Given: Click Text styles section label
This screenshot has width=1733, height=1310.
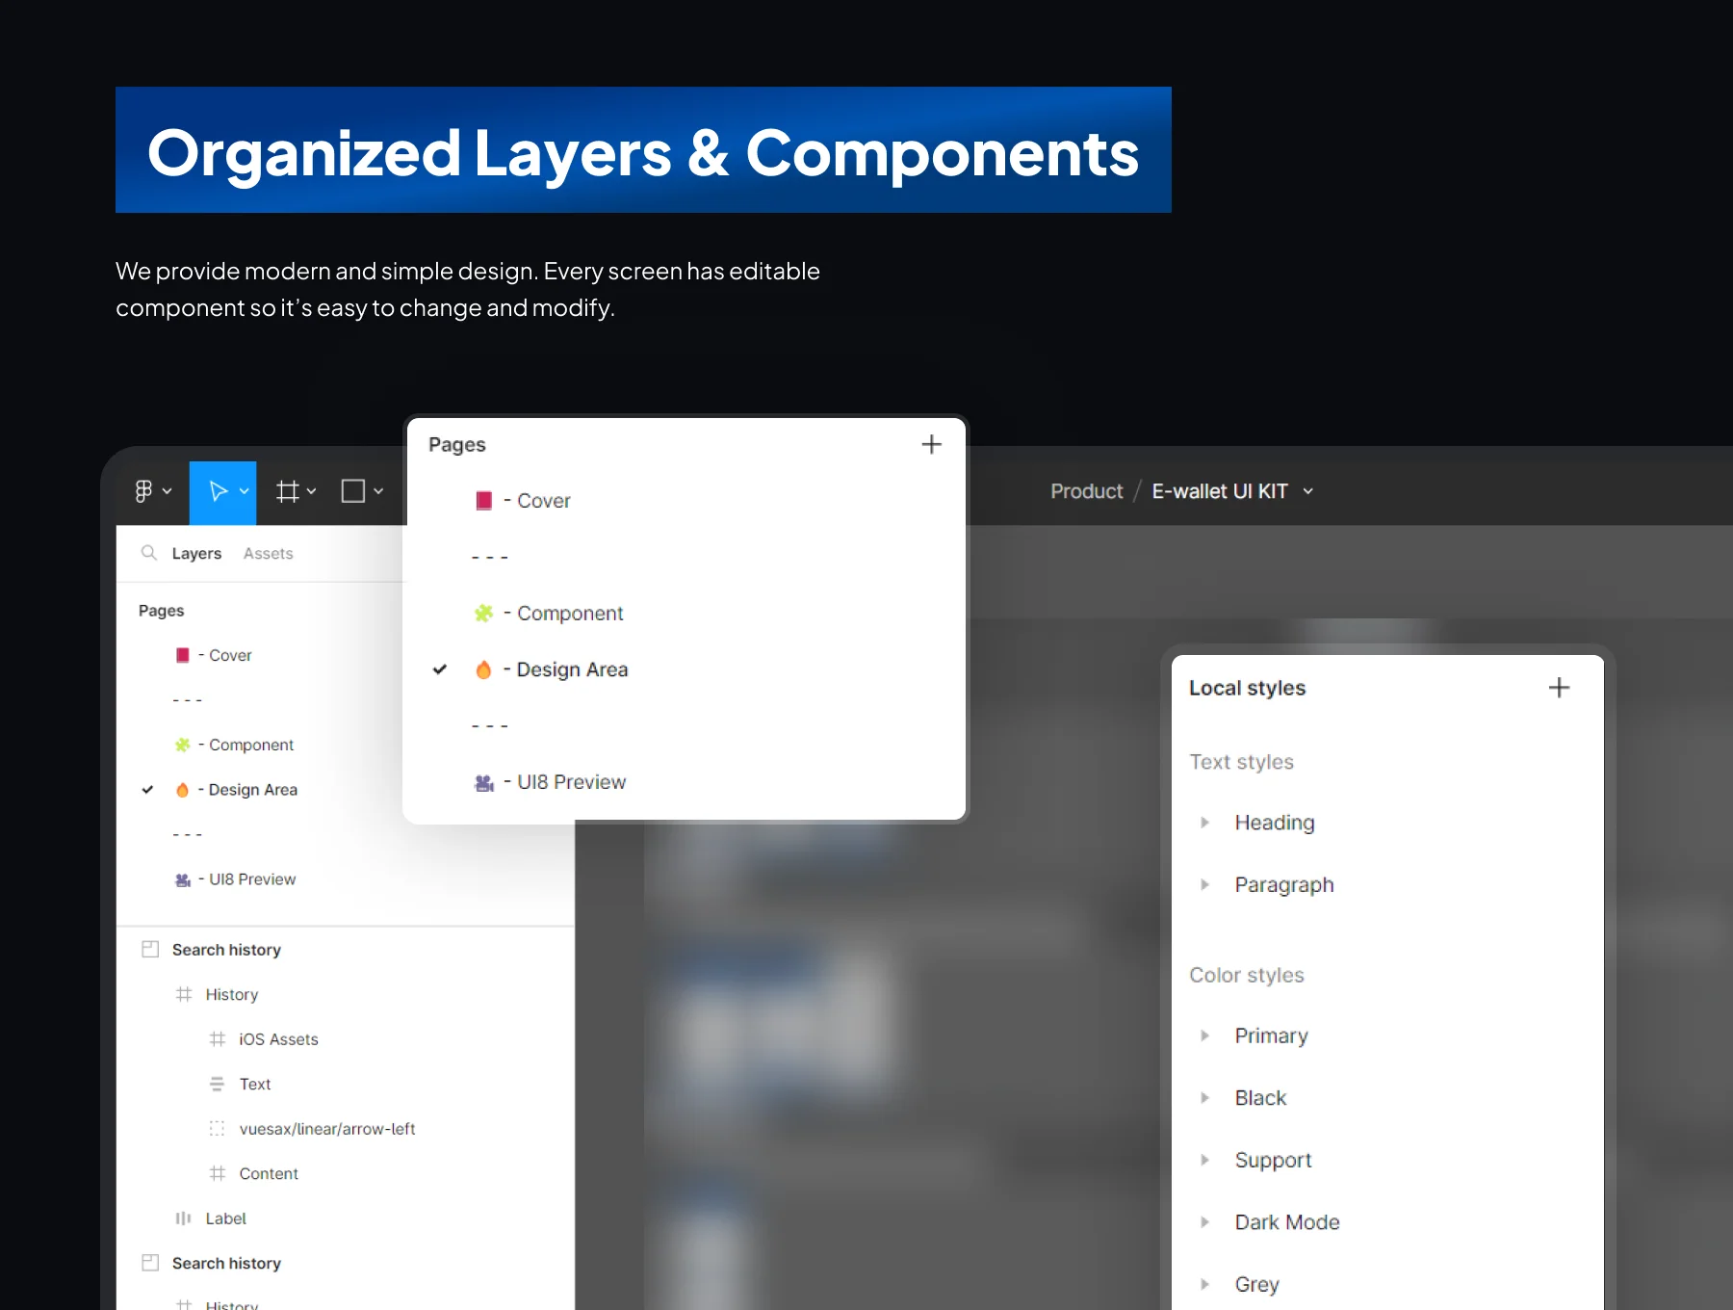Looking at the screenshot, I should click(x=1241, y=762).
